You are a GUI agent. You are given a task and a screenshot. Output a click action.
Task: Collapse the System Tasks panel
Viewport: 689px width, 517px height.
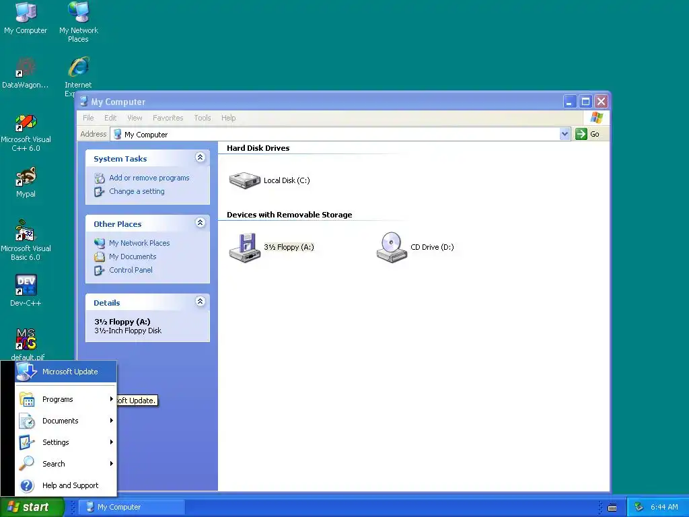point(201,158)
